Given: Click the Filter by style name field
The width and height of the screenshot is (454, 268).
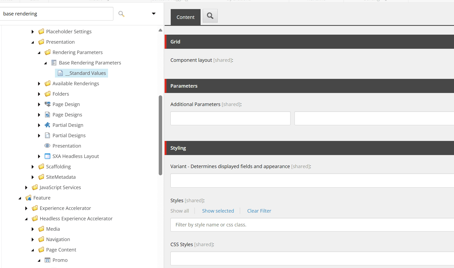Looking at the screenshot, I should pos(312,225).
